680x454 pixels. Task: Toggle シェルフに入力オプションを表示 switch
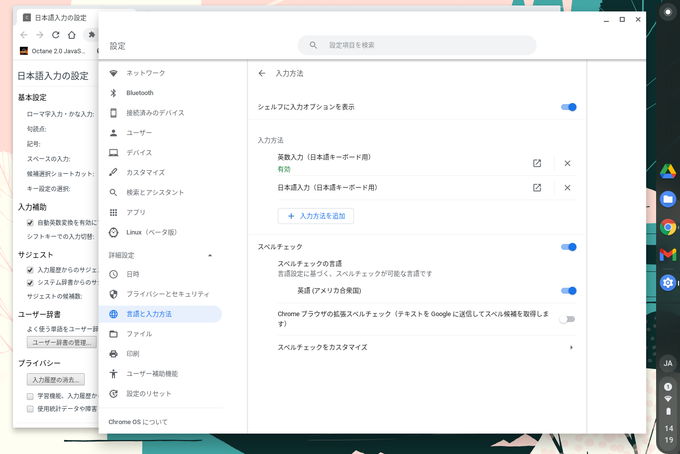point(568,107)
